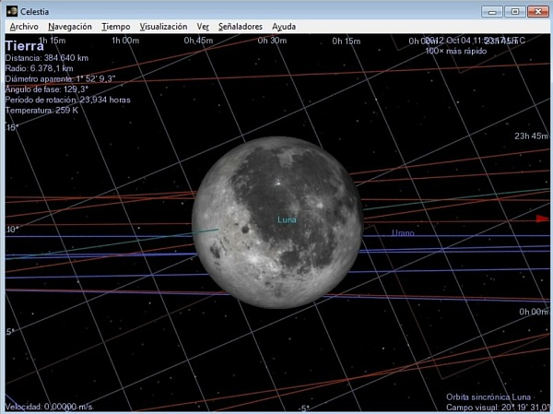Image resolution: width=553 pixels, height=414 pixels.
Task: Open the Navegación menu
Action: 70,27
